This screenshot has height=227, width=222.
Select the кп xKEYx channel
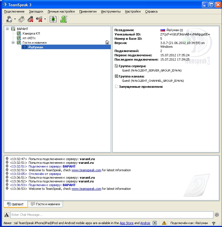point(29,38)
